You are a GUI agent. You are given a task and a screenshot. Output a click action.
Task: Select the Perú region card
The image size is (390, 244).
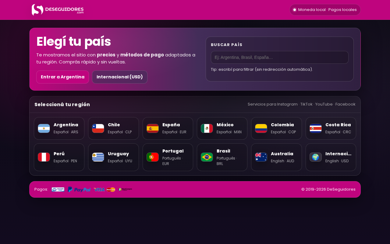click(59, 157)
